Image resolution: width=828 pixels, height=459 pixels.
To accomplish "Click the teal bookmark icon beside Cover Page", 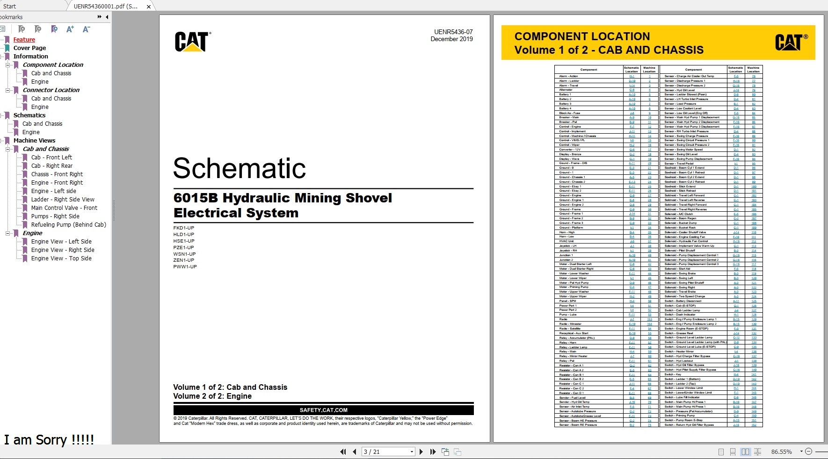I will click(7, 48).
